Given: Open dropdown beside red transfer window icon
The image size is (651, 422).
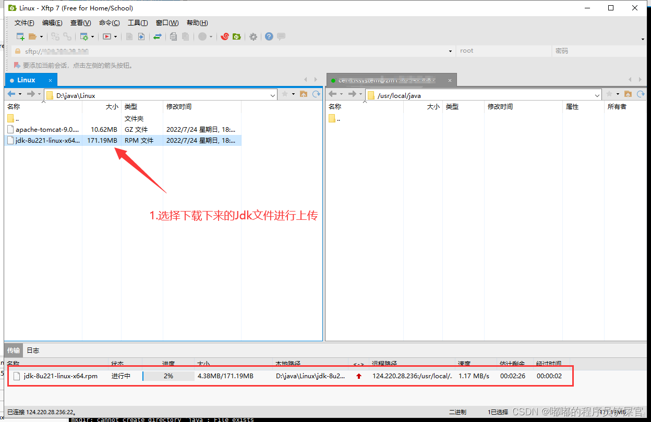Looking at the screenshot, I should [x=115, y=36].
